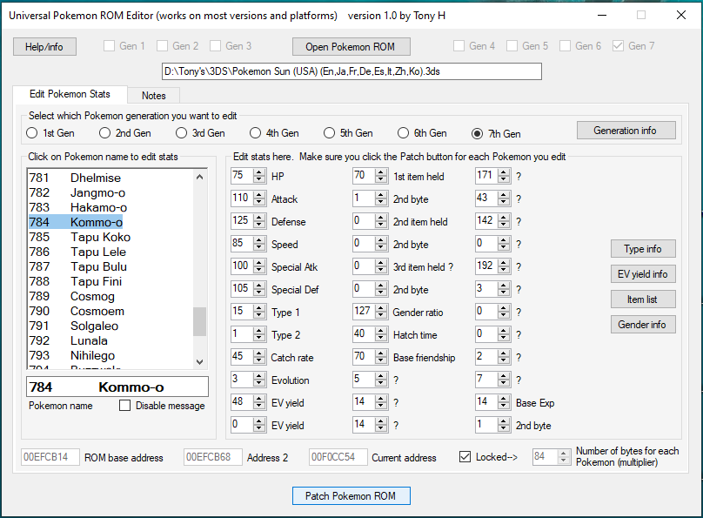The width and height of the screenshot is (703, 518).
Task: Increase the Catch rate stepper value
Action: click(259, 353)
